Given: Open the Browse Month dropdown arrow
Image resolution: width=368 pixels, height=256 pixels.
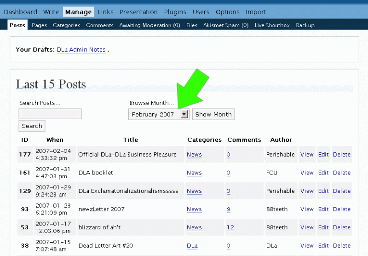Looking at the screenshot, I should tap(184, 114).
